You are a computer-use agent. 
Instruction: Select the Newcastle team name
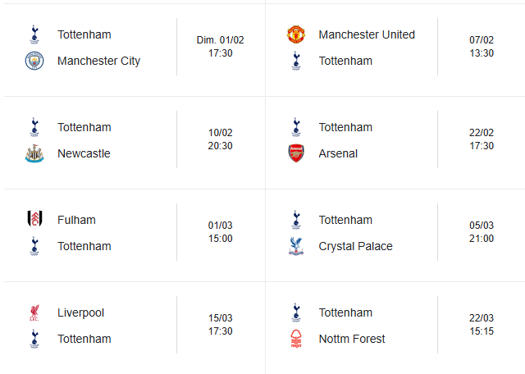click(x=84, y=153)
